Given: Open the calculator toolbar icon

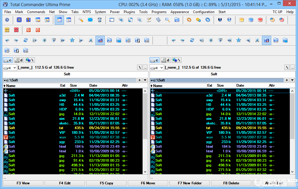Looking at the screenshot, I should pos(158,20).
